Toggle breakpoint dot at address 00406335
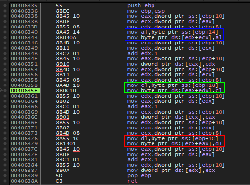The width and height of the screenshot is (250, 185). 5,6
